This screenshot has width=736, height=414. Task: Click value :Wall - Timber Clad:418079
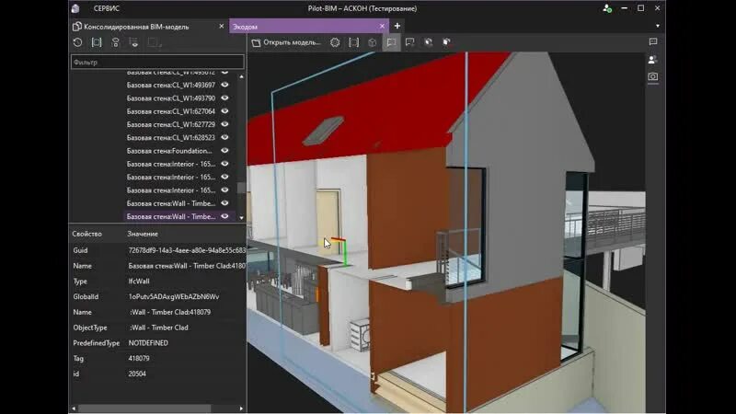point(170,312)
